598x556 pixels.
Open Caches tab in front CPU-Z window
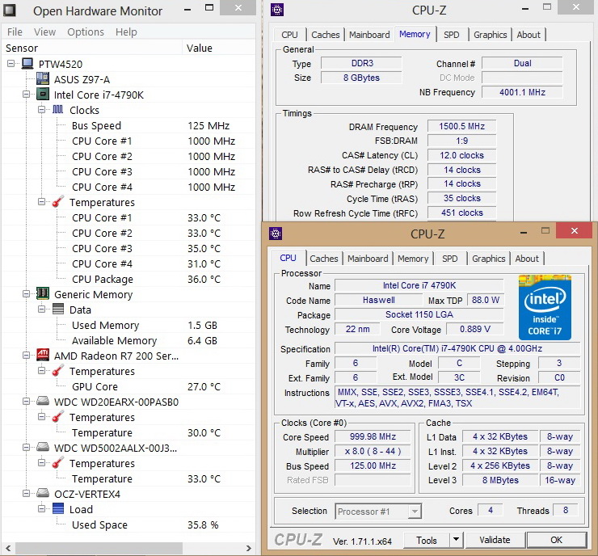tap(324, 259)
